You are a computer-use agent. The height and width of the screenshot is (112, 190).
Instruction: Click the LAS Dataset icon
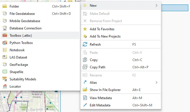tap(5, 57)
